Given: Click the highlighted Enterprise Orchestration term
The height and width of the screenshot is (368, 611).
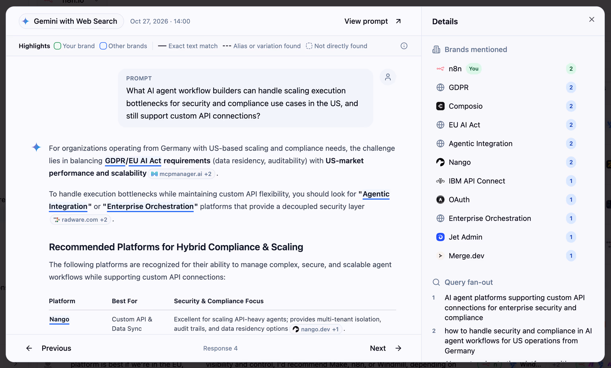Looking at the screenshot, I should pyautogui.click(x=150, y=206).
